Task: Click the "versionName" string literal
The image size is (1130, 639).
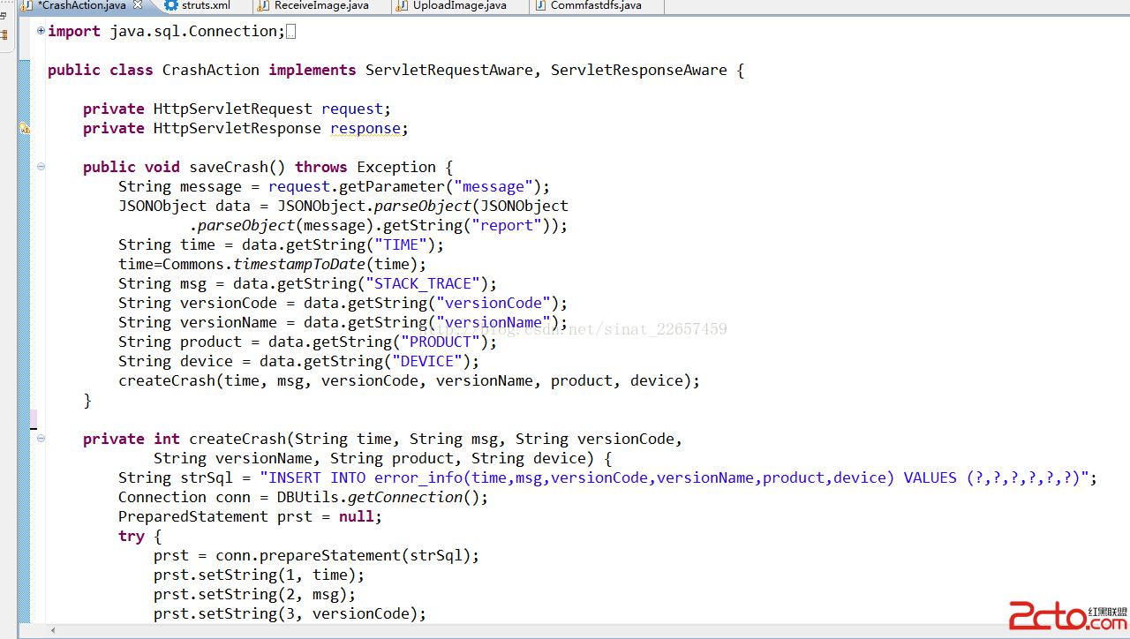Action: point(493,322)
